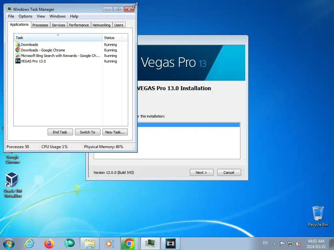Open the Start menu orb
This screenshot has width=334, height=250.
click(x=9, y=243)
